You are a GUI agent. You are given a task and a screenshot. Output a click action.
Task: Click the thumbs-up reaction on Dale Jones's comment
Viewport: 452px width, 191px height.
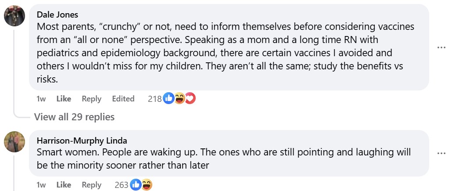[x=169, y=99]
